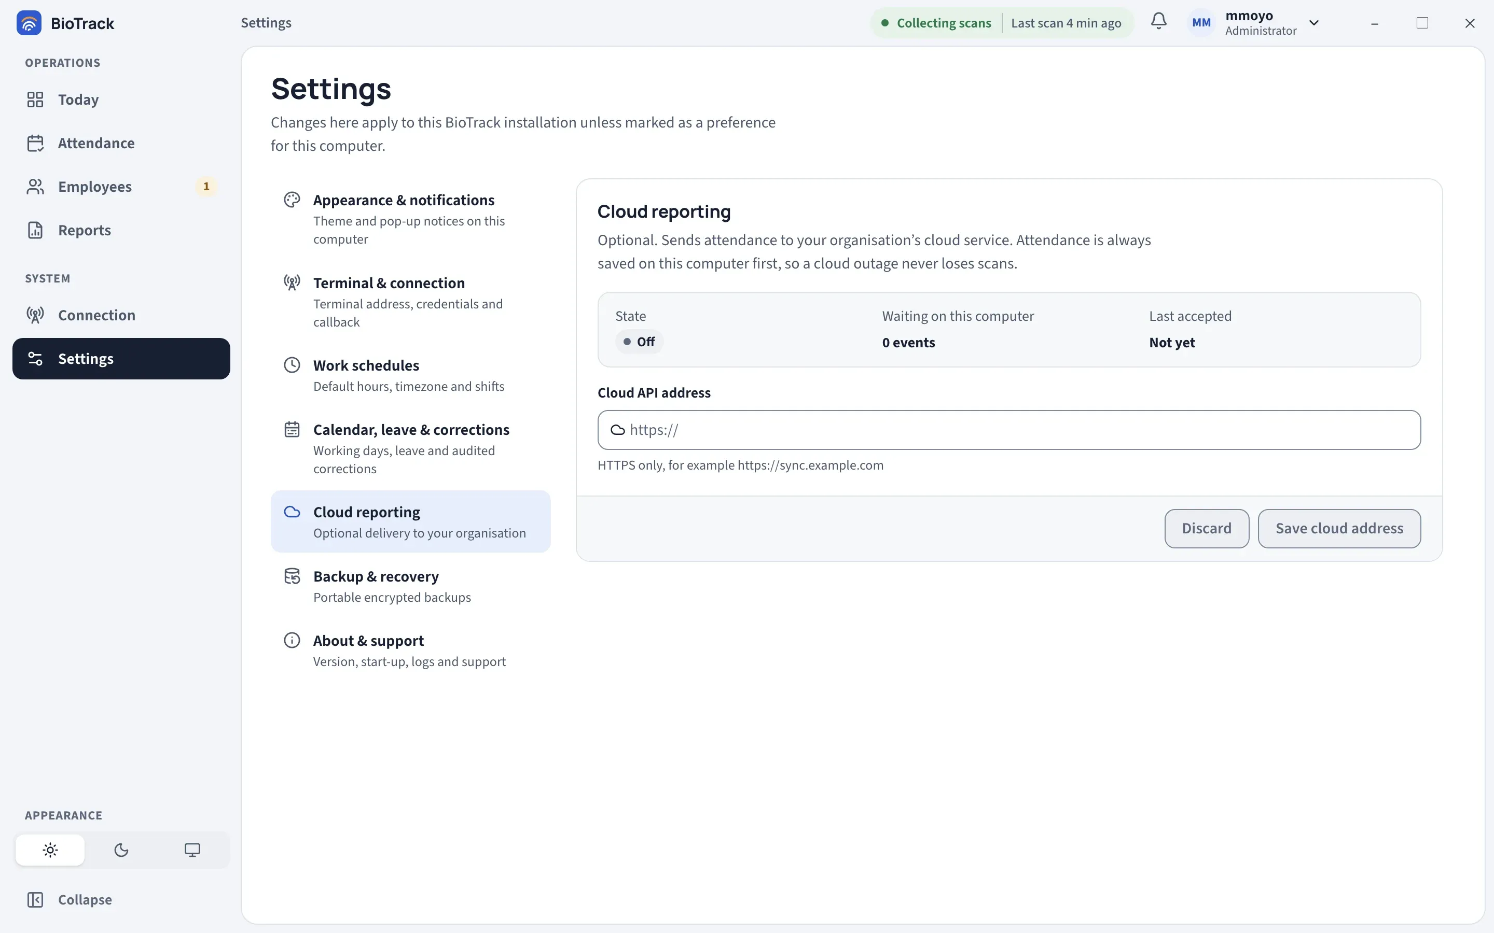This screenshot has height=933, width=1494.
Task: Open Appearance & notifications settings
Action: (x=410, y=219)
